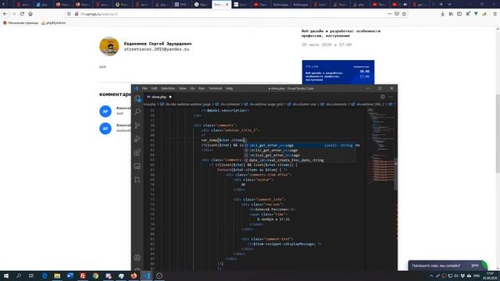
Task: Click streetracer email link
Action: [156, 49]
